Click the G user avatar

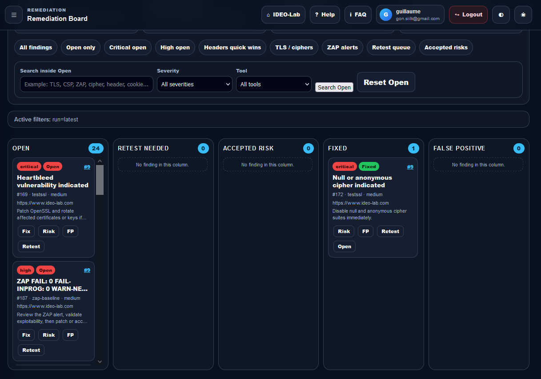click(x=386, y=15)
